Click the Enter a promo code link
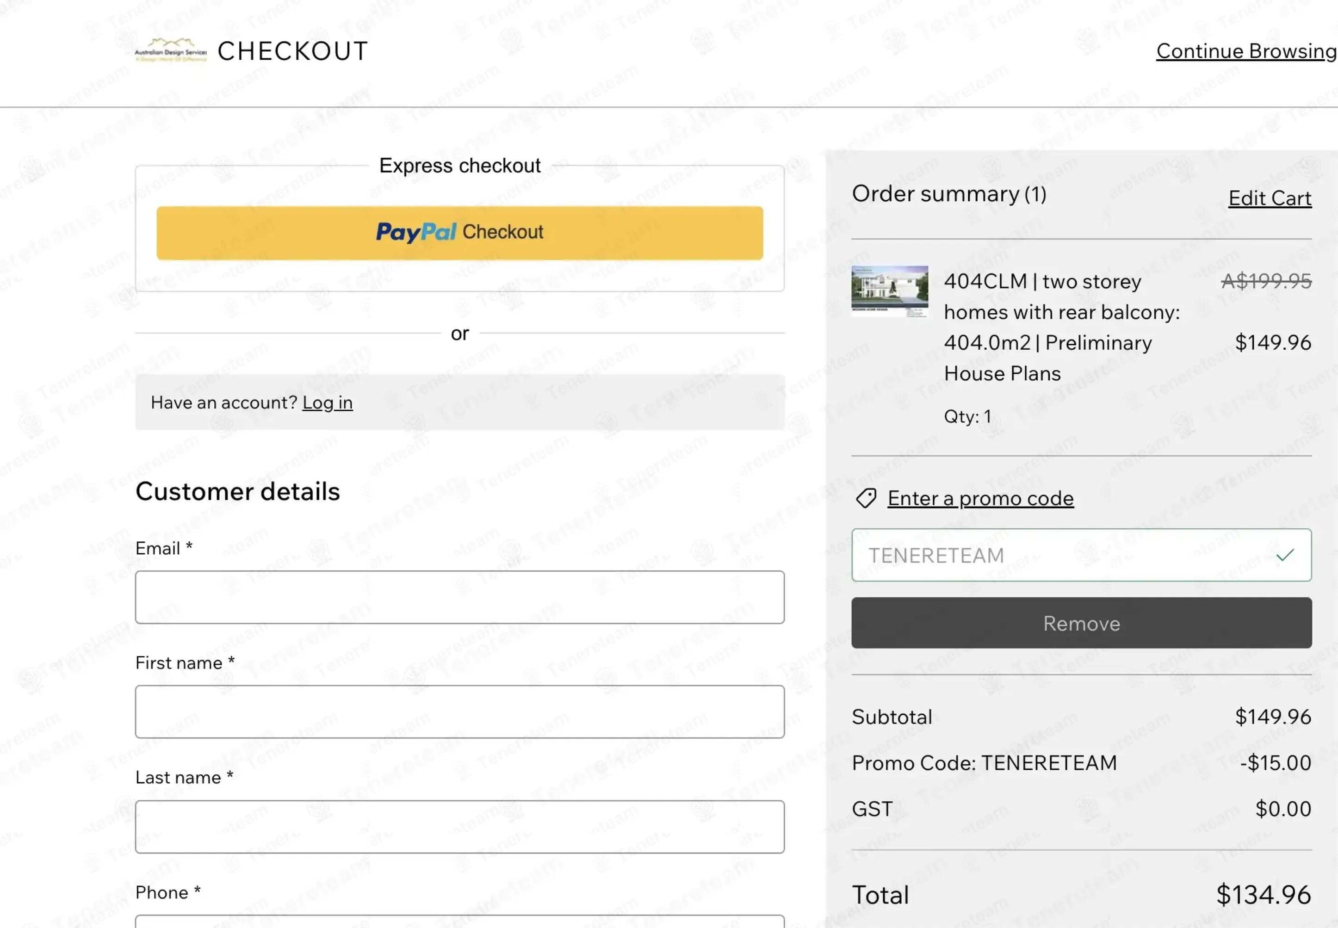The height and width of the screenshot is (928, 1338). 980,498
